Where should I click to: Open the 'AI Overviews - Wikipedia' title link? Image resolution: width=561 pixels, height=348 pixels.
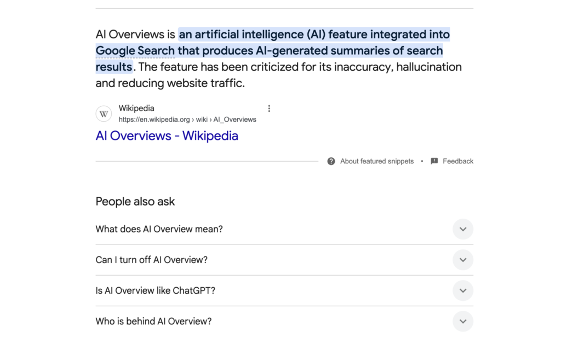[167, 136]
